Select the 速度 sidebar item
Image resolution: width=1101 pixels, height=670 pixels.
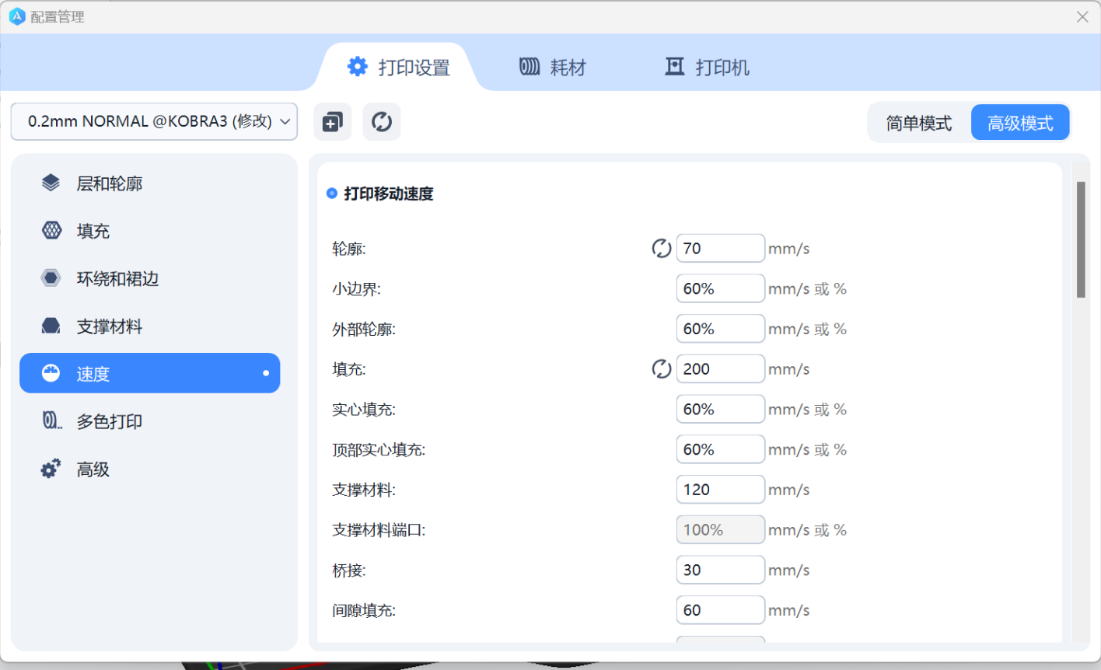149,374
